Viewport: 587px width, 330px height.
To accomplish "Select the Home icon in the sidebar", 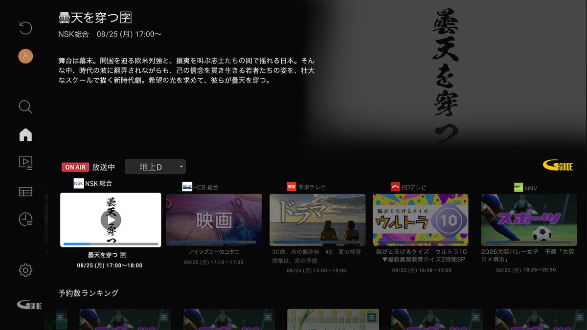I will [25, 135].
